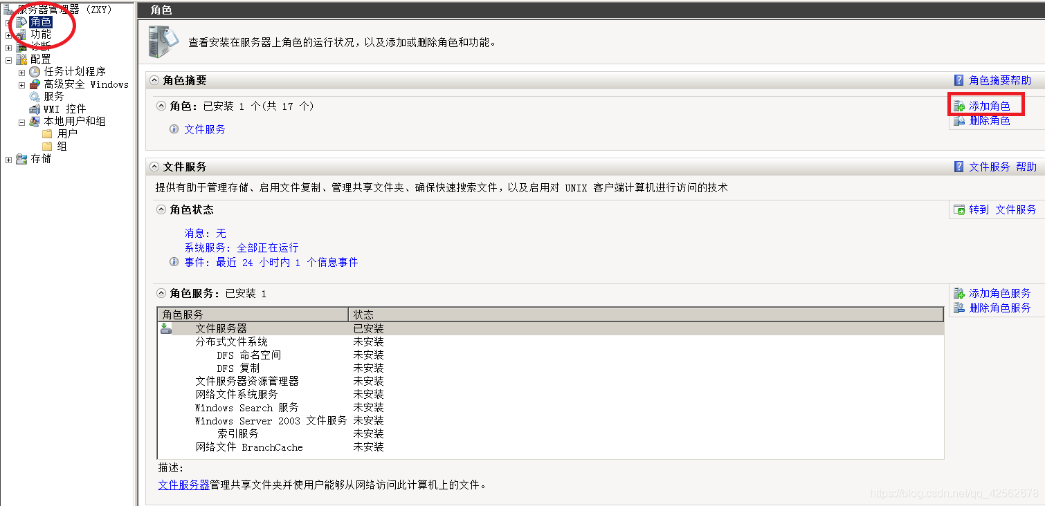
Task: Click the server icon in the 角色 header
Action: tap(163, 41)
